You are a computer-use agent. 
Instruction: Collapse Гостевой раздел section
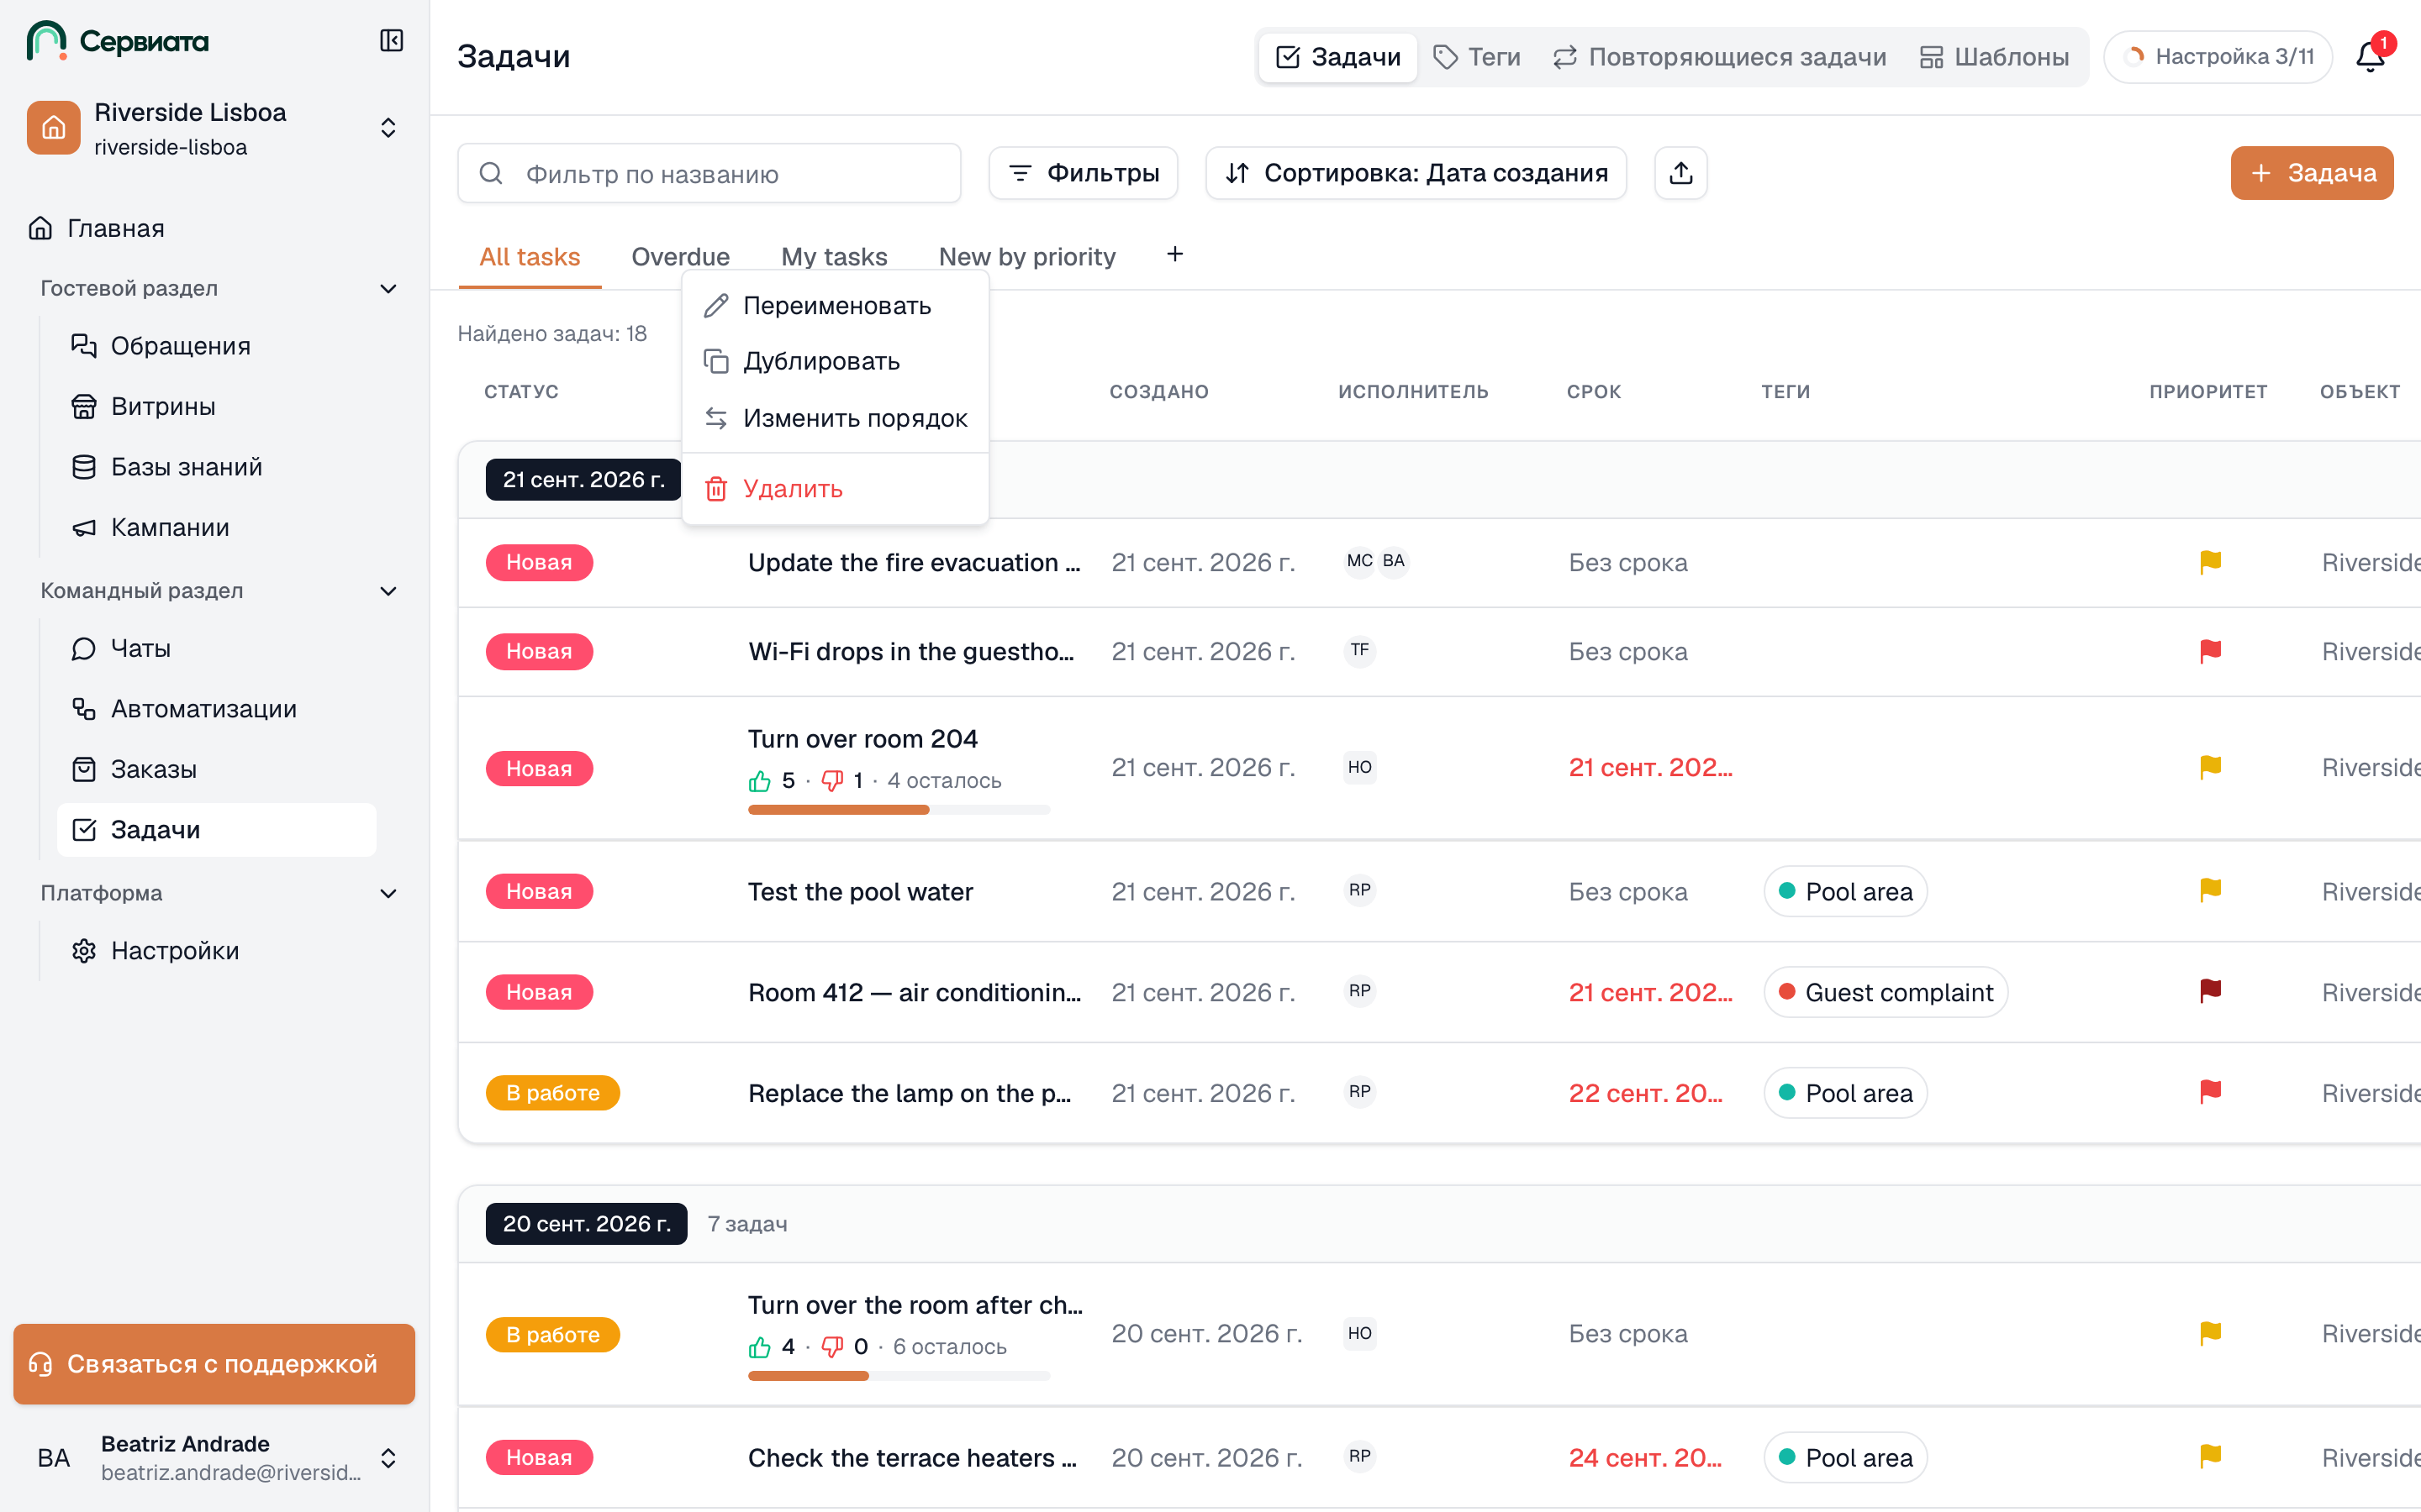point(389,288)
